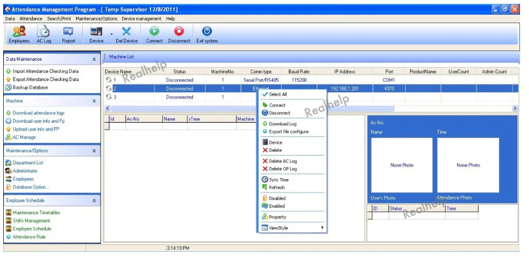
Task: Choose Refresh in context menu
Action: pyautogui.click(x=292, y=187)
